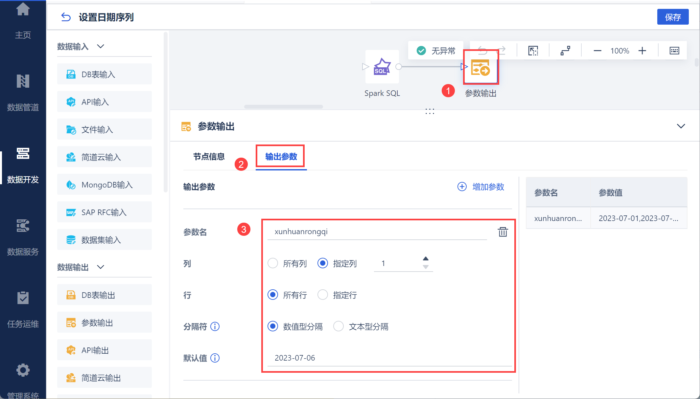Select the 所有列 radio button
Image resolution: width=700 pixels, height=399 pixels.
pyautogui.click(x=273, y=263)
